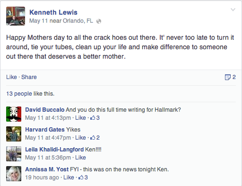Click thumbs-up count on Annissa M. Yost's comment
The width and height of the screenshot is (242, 186).
click(x=83, y=177)
